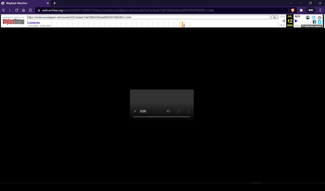325x191 pixels.
Task: Play the archived media file
Action: (135, 111)
